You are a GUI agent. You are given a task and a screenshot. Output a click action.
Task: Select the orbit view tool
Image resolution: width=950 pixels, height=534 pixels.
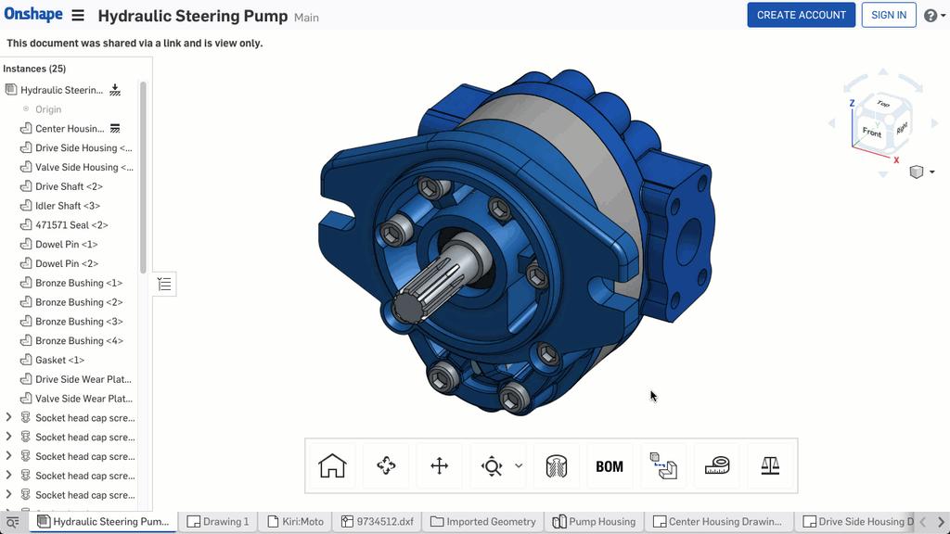pyautogui.click(x=385, y=465)
